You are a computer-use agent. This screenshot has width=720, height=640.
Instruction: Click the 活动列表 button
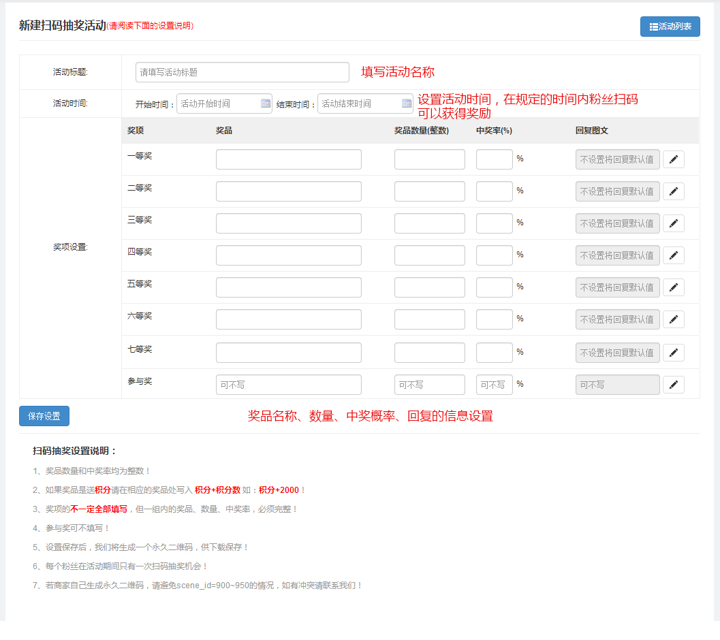pyautogui.click(x=670, y=27)
